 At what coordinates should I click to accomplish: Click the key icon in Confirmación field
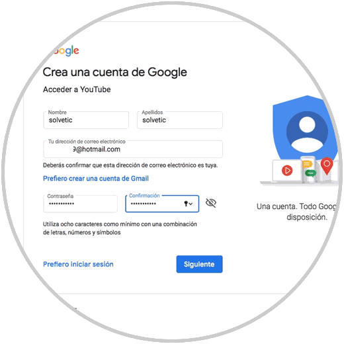(x=186, y=204)
